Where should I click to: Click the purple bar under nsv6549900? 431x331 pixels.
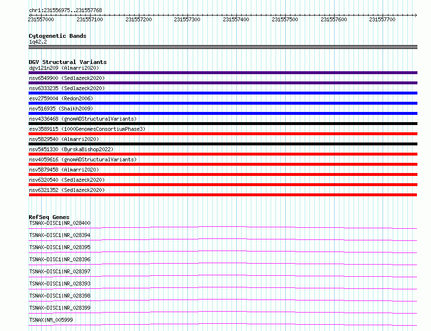click(223, 83)
